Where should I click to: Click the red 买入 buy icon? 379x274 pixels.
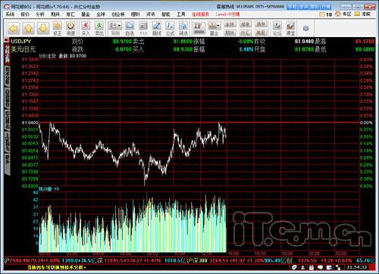[86, 28]
